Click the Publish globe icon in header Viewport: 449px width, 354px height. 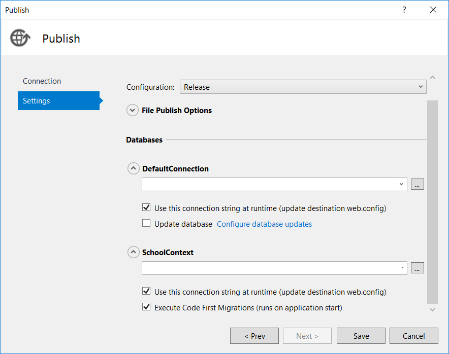19,38
